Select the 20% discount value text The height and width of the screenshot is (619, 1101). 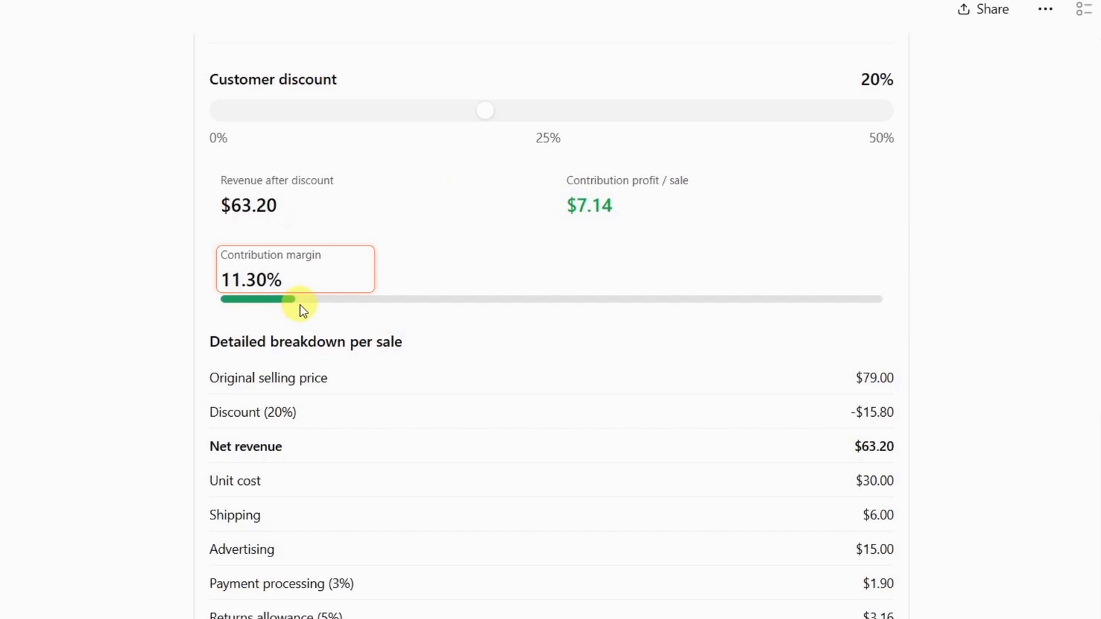(x=877, y=79)
